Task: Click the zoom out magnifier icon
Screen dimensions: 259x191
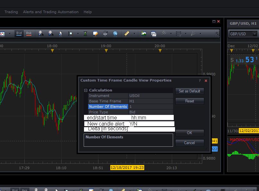Action: 51,33
